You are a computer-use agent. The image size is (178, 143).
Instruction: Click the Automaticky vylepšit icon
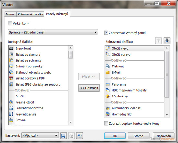click(107, 108)
